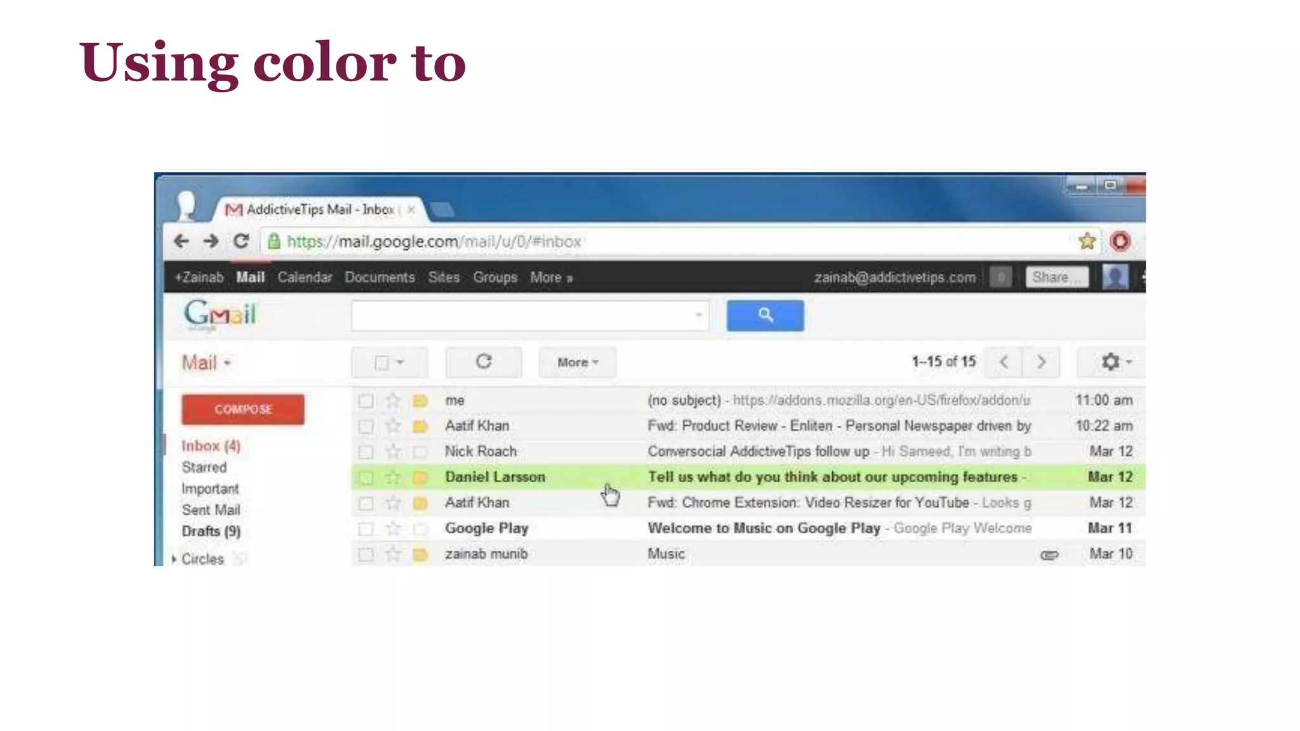Refresh the inbox with the circular arrow button

pyautogui.click(x=484, y=362)
